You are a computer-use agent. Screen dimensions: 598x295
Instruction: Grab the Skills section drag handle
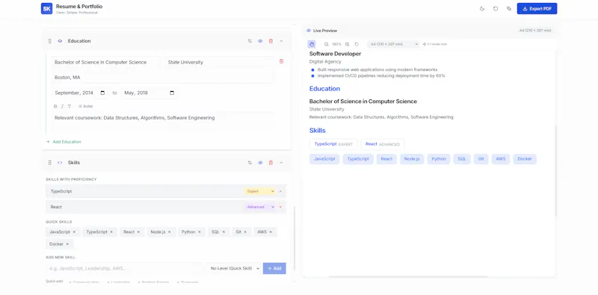click(x=49, y=162)
